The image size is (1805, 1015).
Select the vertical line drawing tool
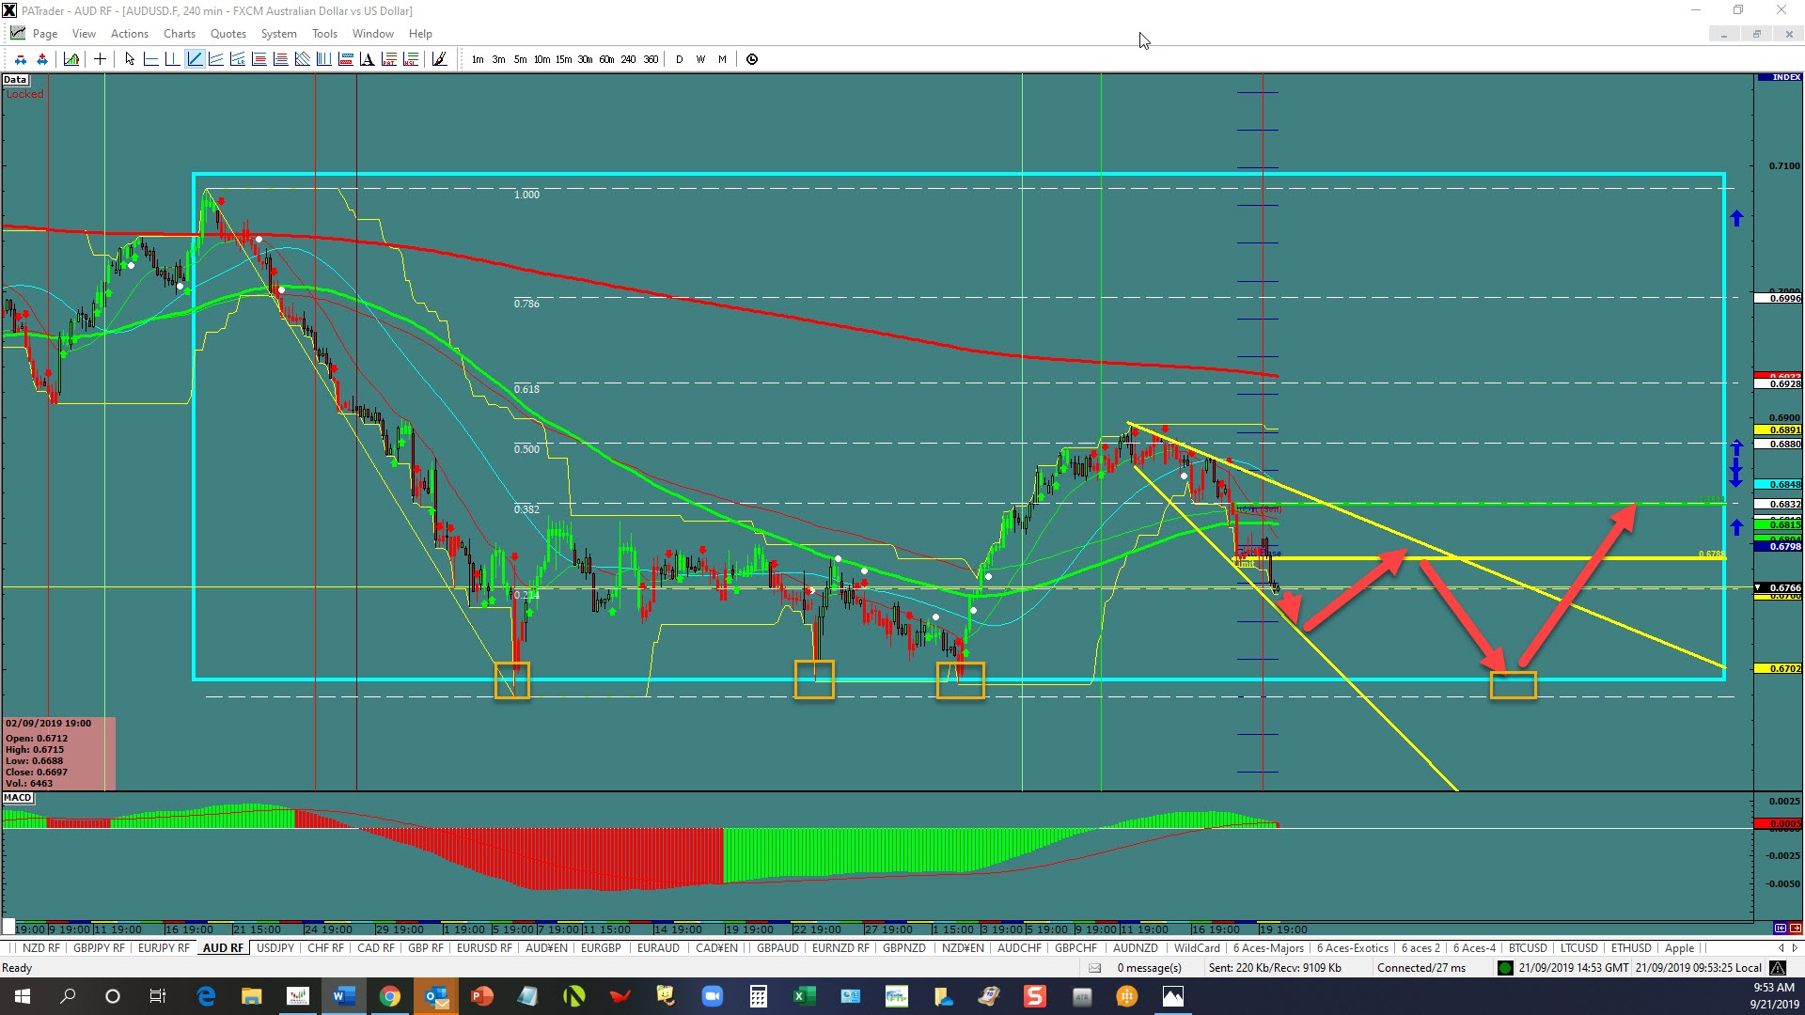point(172,59)
